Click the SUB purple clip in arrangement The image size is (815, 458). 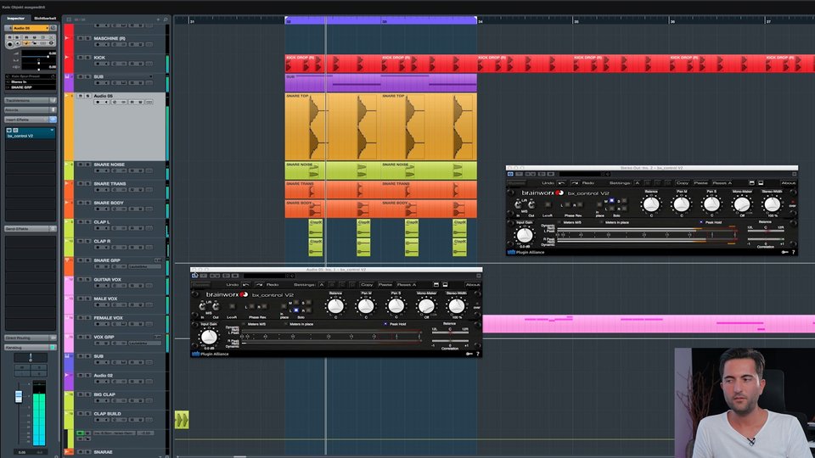[x=380, y=82]
